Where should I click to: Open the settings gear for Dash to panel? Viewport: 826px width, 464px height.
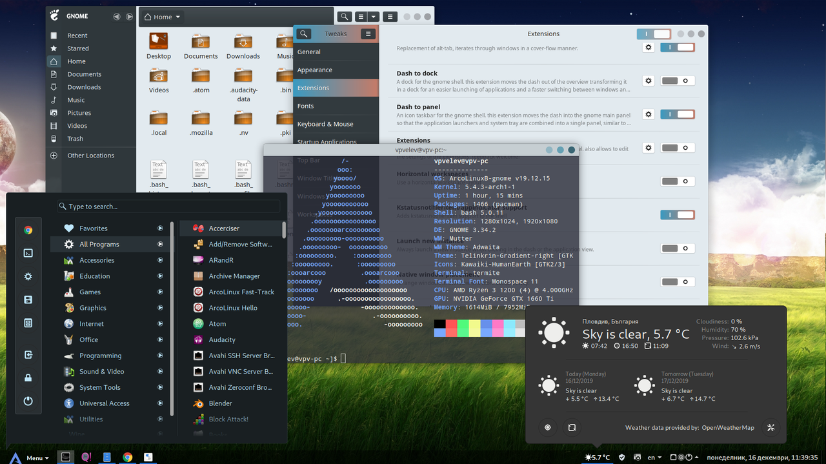[649, 114]
